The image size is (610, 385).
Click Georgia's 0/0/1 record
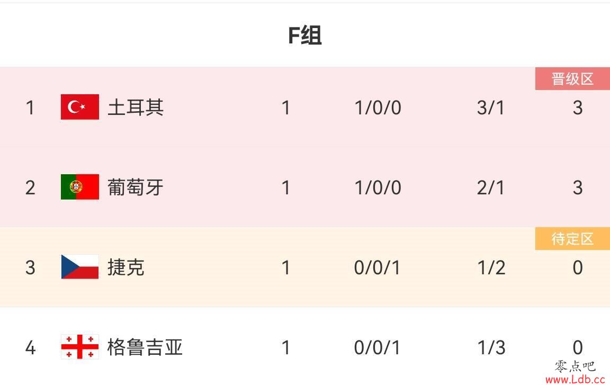click(x=377, y=348)
